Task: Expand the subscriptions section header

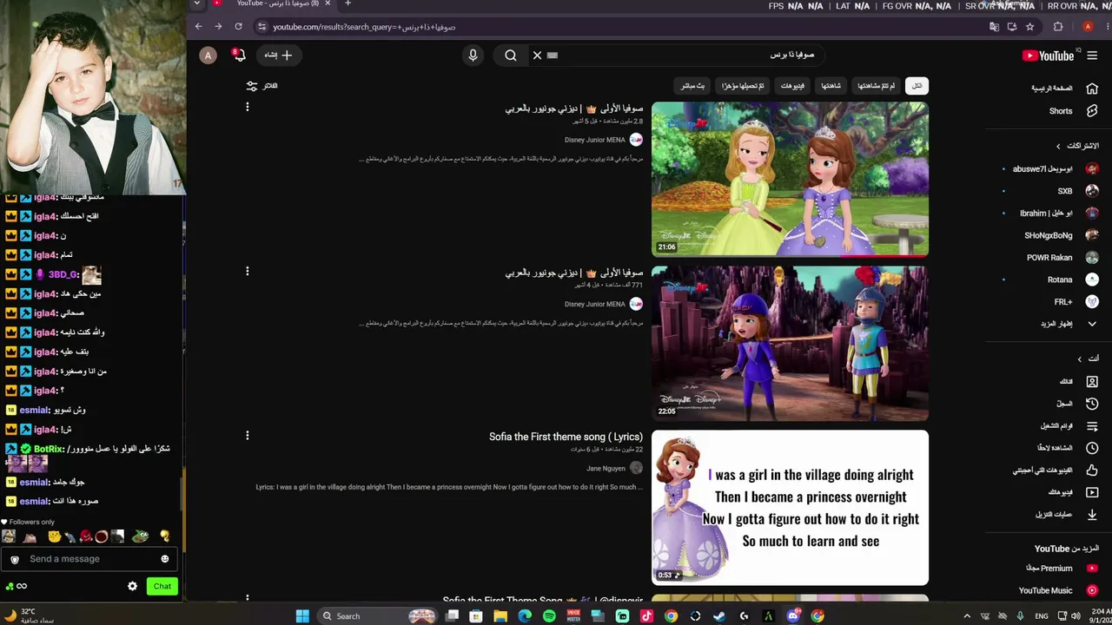Action: (1077, 146)
